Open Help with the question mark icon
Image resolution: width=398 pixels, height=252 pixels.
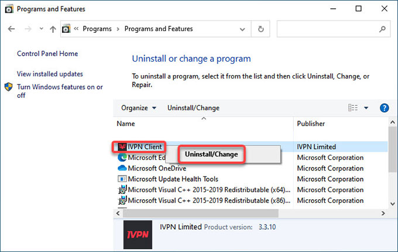[385, 108]
